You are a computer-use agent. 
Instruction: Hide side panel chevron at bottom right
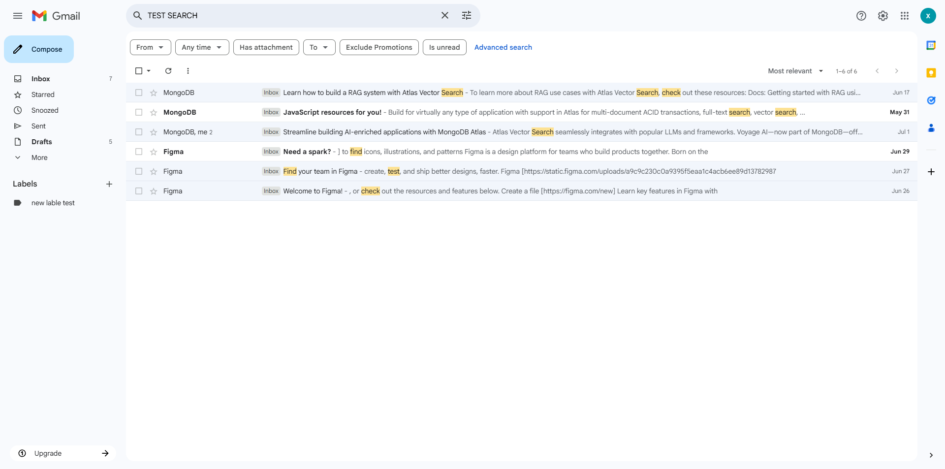pos(931,455)
